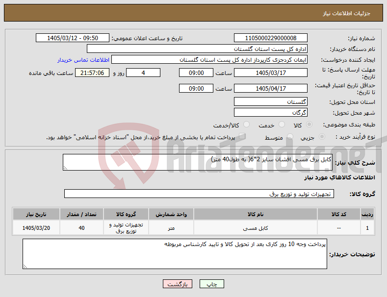
Task: Click the buyer notes textarea resize handle
Action: pos(25,267)
